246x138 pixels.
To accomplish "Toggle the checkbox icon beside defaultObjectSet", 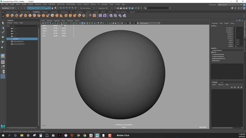I will 12,44.
